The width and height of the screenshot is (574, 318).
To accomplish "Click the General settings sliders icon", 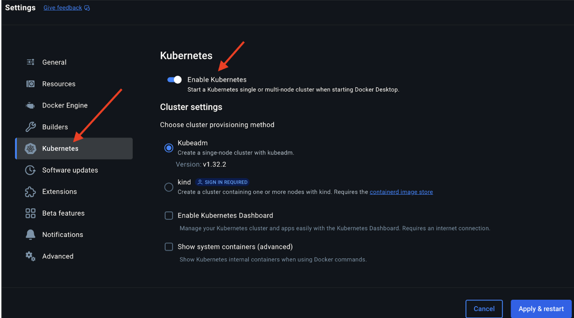I will tap(30, 62).
